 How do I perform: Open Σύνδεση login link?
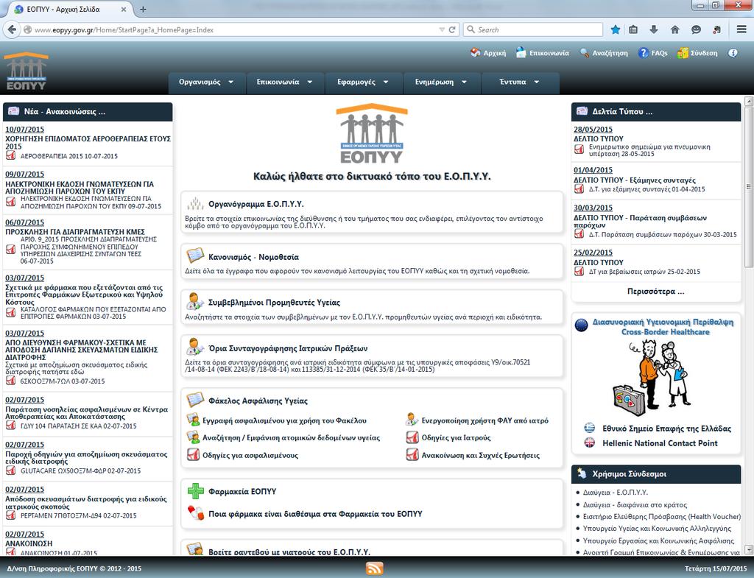[x=697, y=53]
